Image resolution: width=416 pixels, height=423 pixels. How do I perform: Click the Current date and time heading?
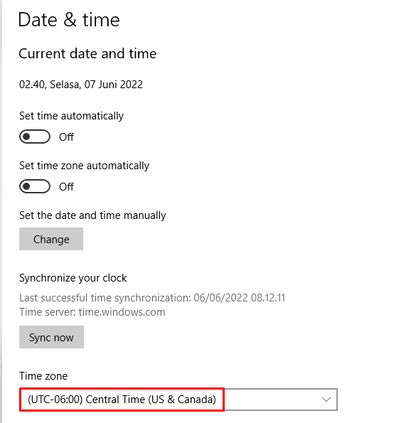(87, 53)
